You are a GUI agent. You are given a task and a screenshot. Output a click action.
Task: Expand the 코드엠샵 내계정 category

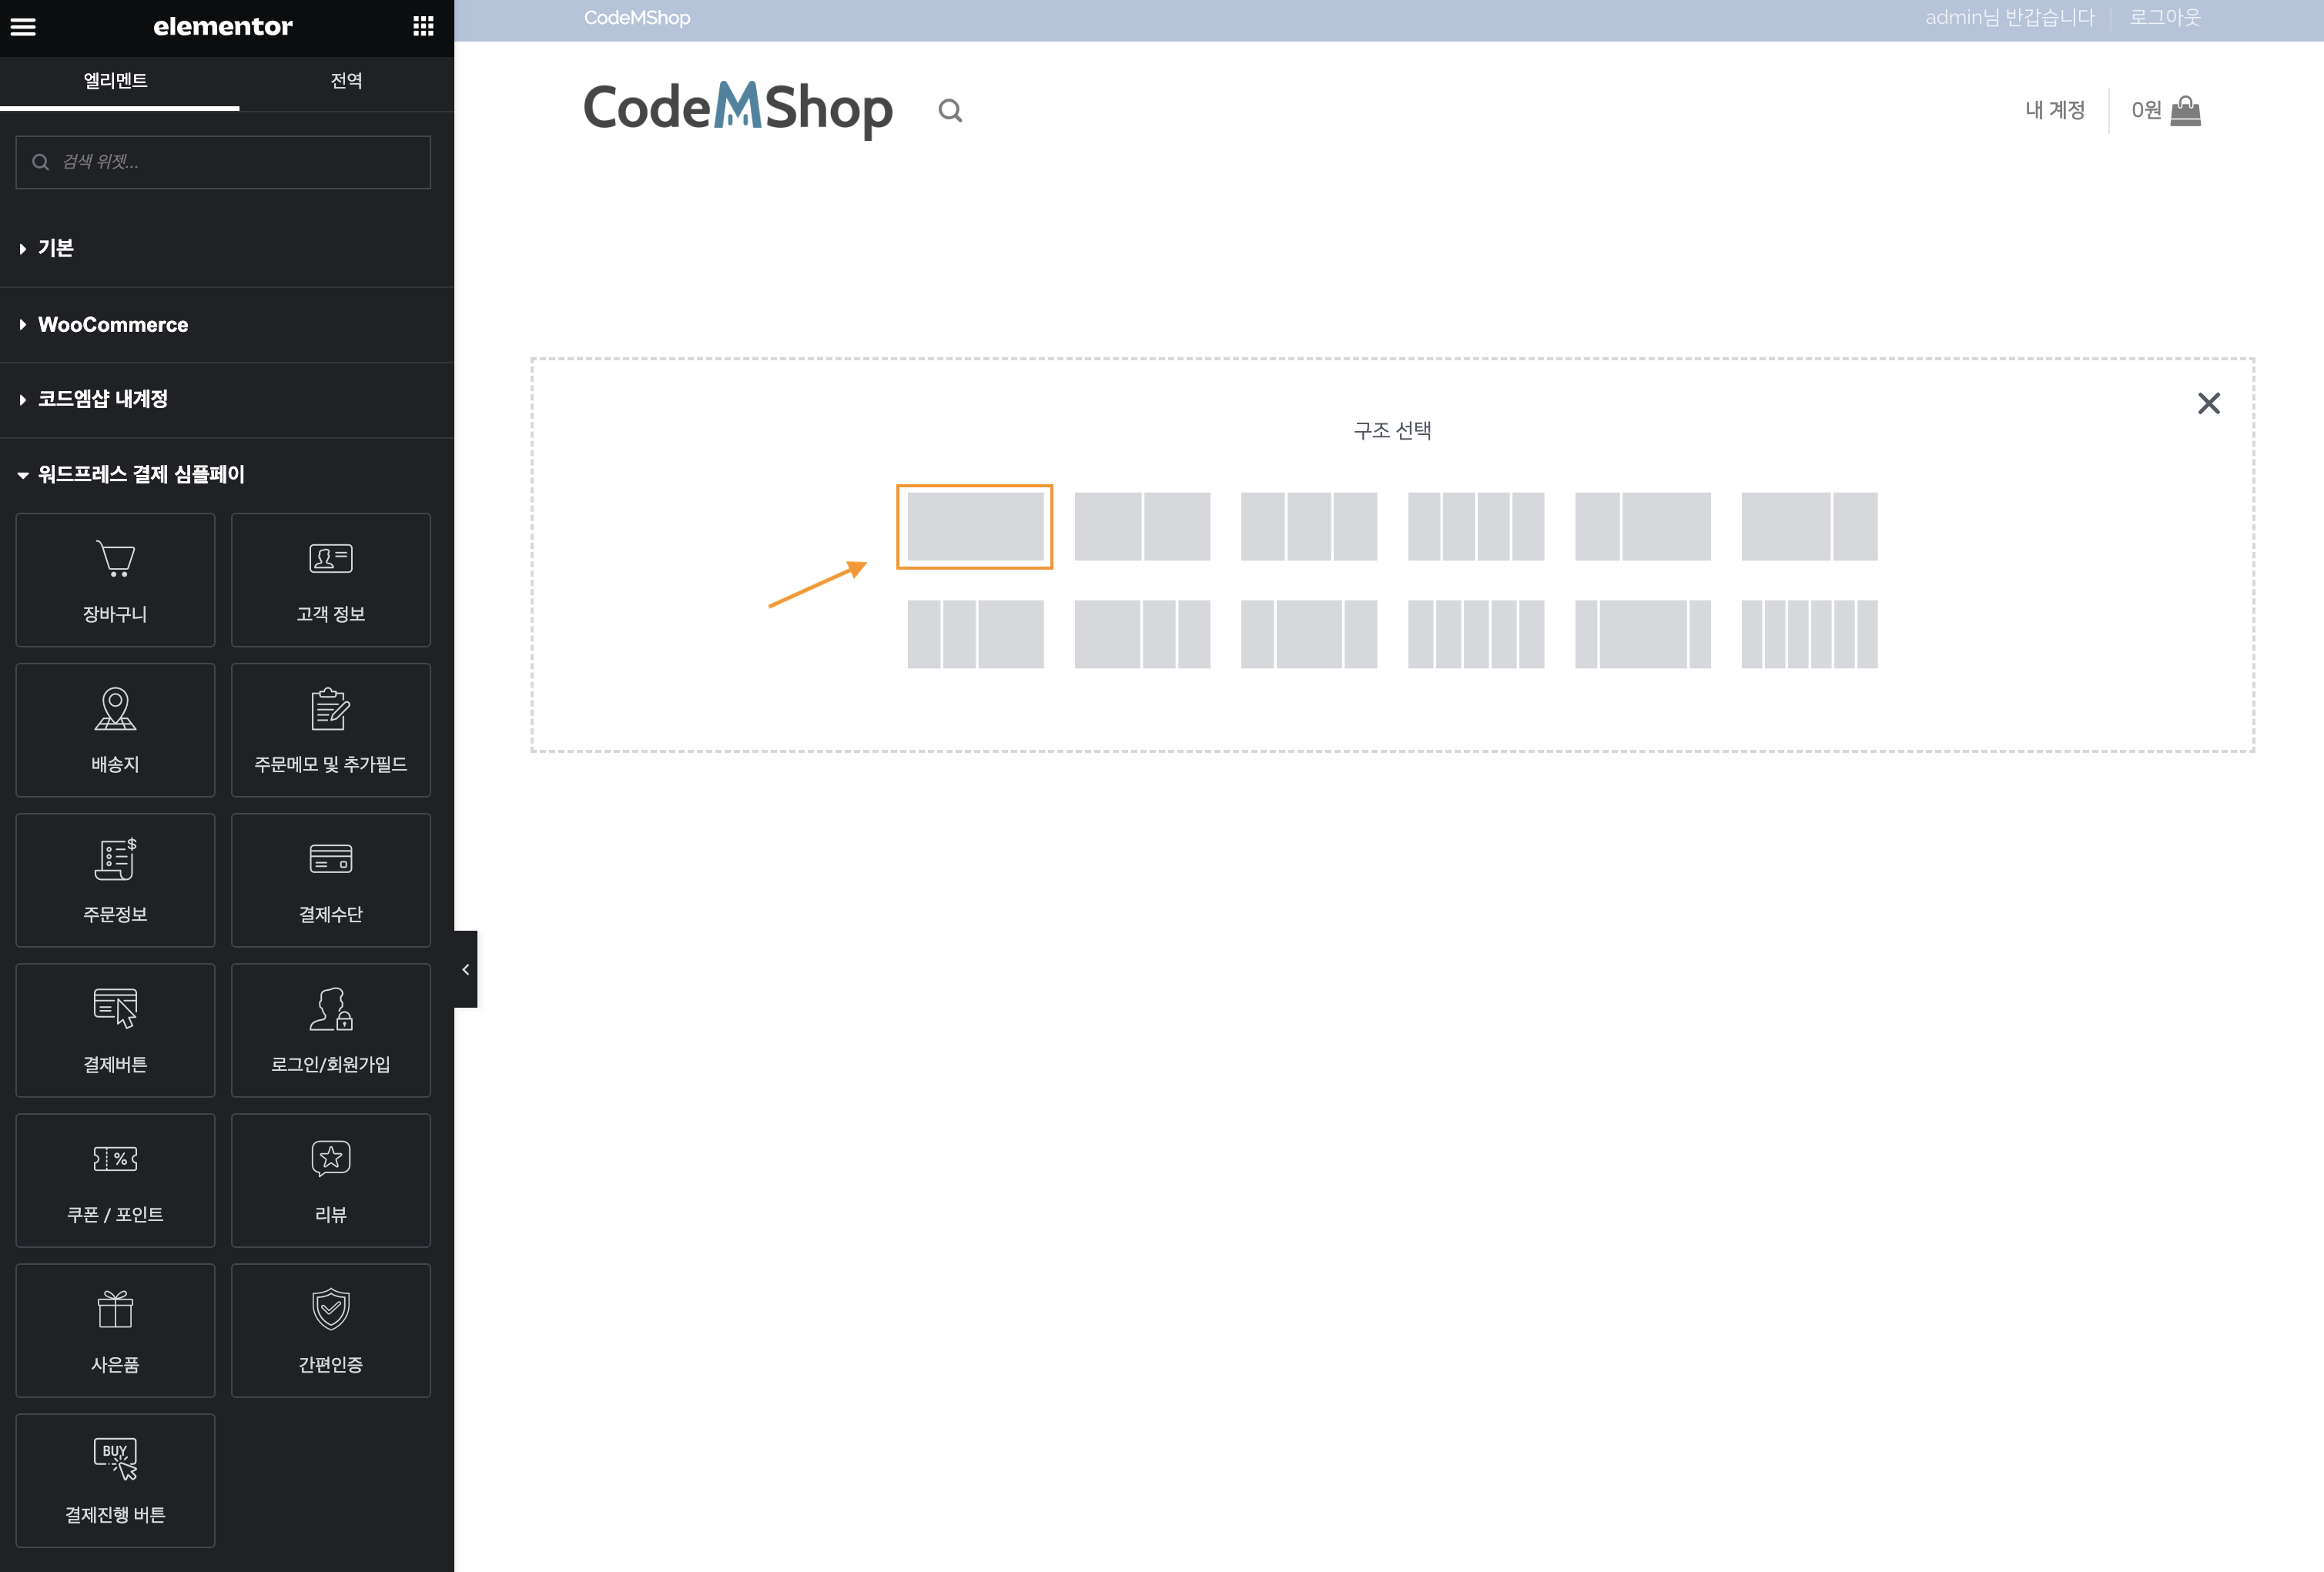227,399
